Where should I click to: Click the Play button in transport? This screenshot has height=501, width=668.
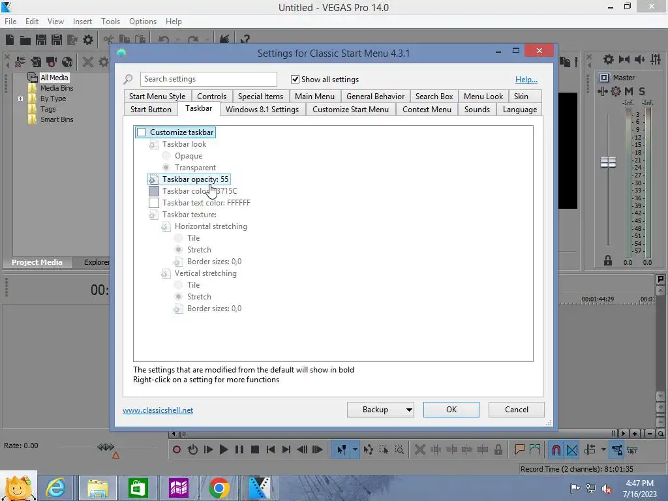[x=224, y=450]
